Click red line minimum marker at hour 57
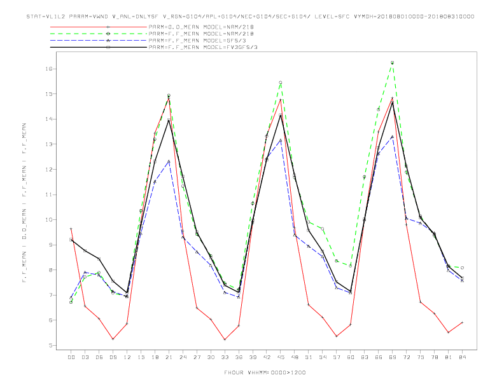This screenshot has height=389, width=504. [337, 336]
